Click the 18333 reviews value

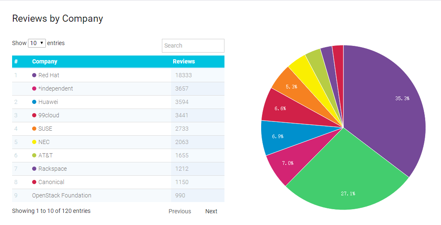[184, 75]
